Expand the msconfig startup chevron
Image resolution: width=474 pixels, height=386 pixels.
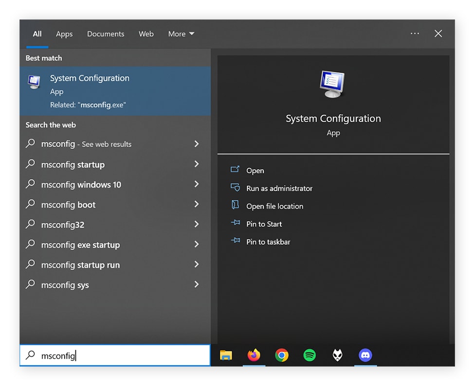[x=197, y=164]
